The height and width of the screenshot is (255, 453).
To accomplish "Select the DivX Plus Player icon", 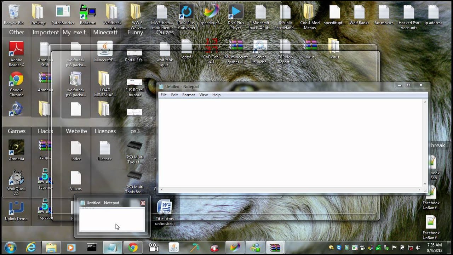I will pos(236,17).
